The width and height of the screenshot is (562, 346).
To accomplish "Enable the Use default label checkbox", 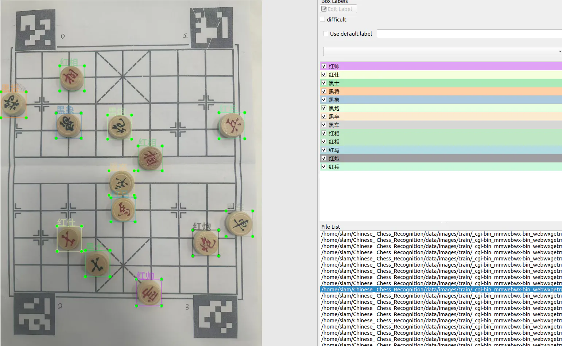I will [x=326, y=34].
